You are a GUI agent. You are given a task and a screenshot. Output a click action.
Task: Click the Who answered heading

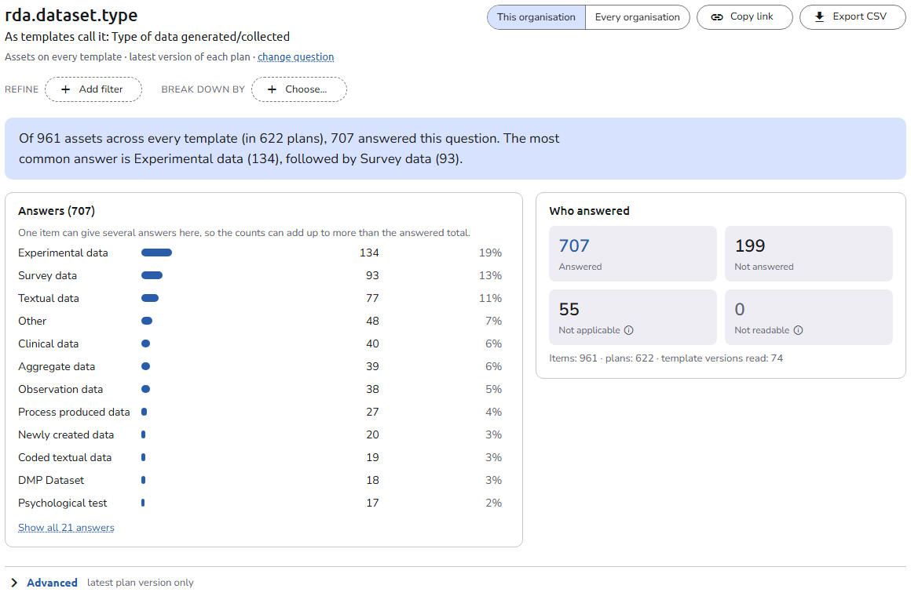tap(589, 211)
